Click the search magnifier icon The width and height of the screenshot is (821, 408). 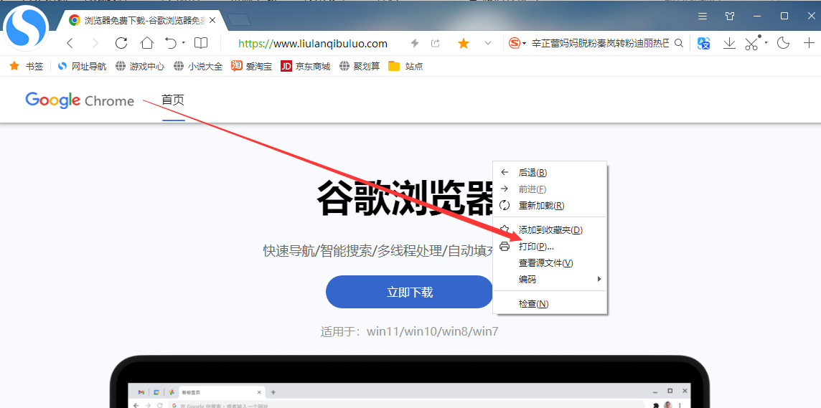679,44
